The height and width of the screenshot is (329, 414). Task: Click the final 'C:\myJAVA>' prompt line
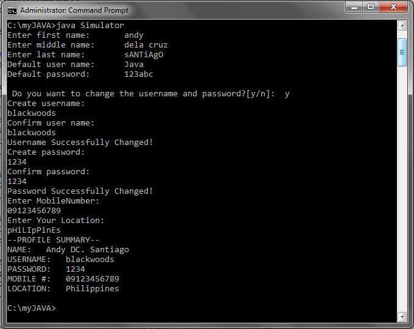click(32, 308)
